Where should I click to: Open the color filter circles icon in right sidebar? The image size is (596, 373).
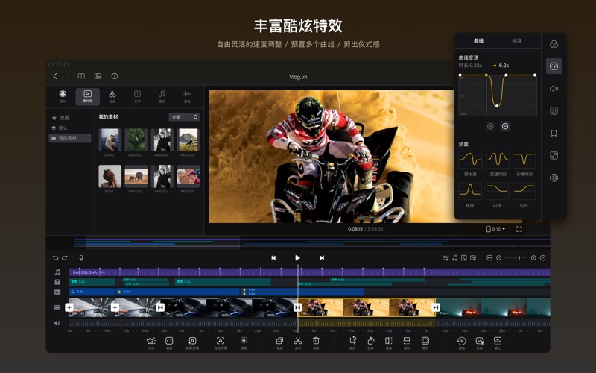(x=554, y=44)
